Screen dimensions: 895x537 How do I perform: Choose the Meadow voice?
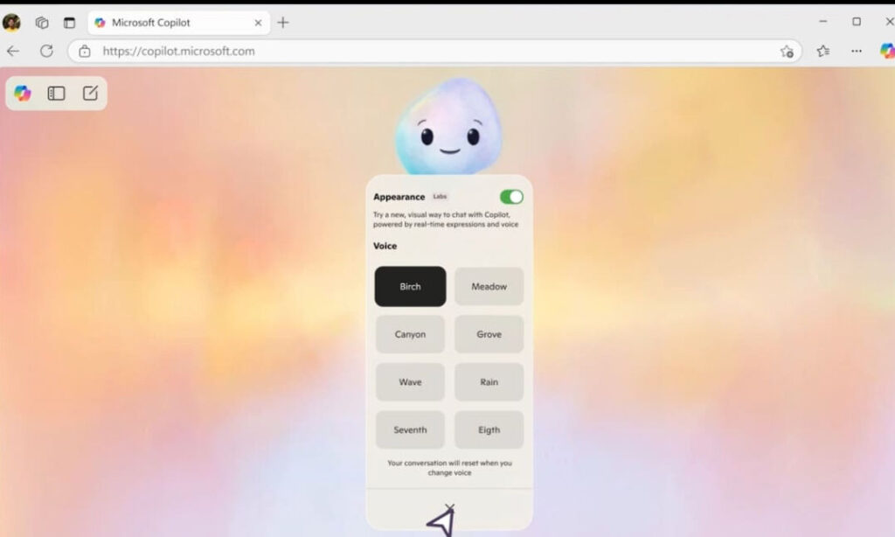click(489, 287)
